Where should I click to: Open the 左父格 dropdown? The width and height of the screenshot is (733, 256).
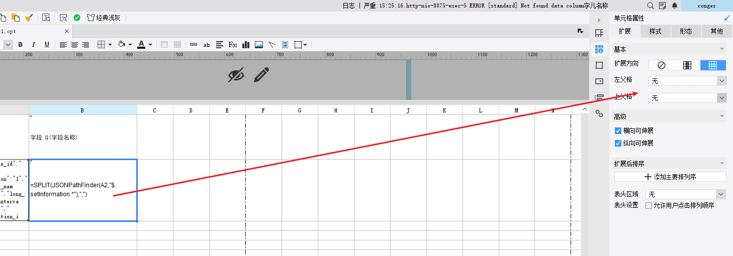pyautogui.click(x=687, y=81)
